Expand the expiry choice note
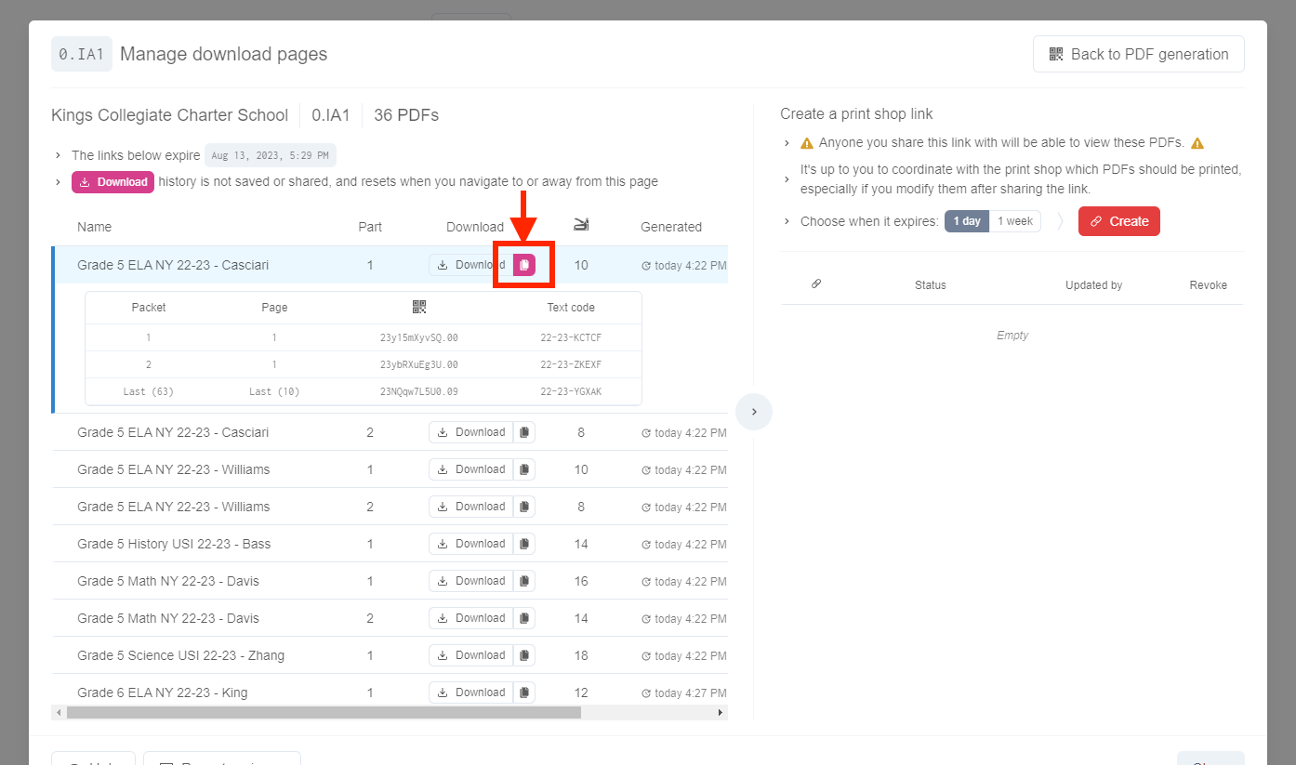Viewport: 1296px width, 765px height. [x=787, y=221]
